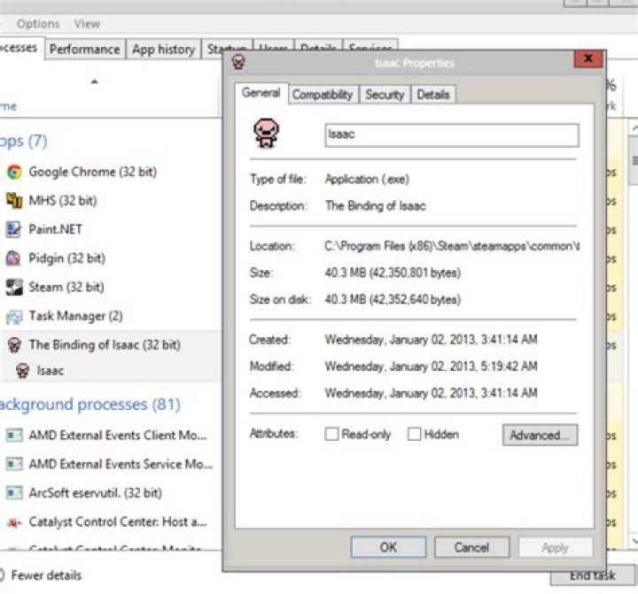
Task: Click the Isaac child process icon
Action: coord(23,370)
